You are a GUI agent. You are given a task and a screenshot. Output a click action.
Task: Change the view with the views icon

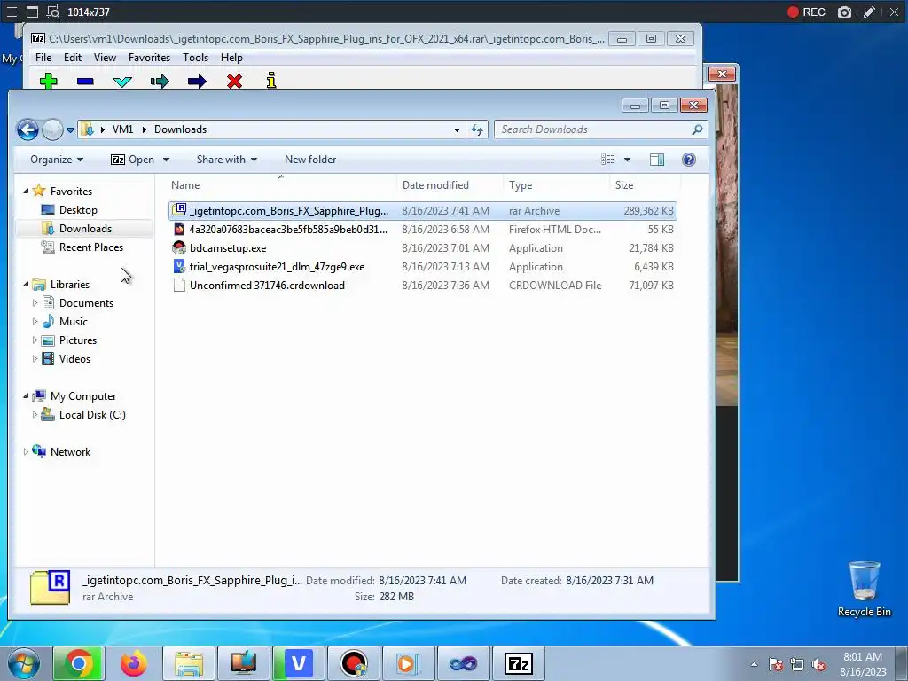tap(608, 160)
